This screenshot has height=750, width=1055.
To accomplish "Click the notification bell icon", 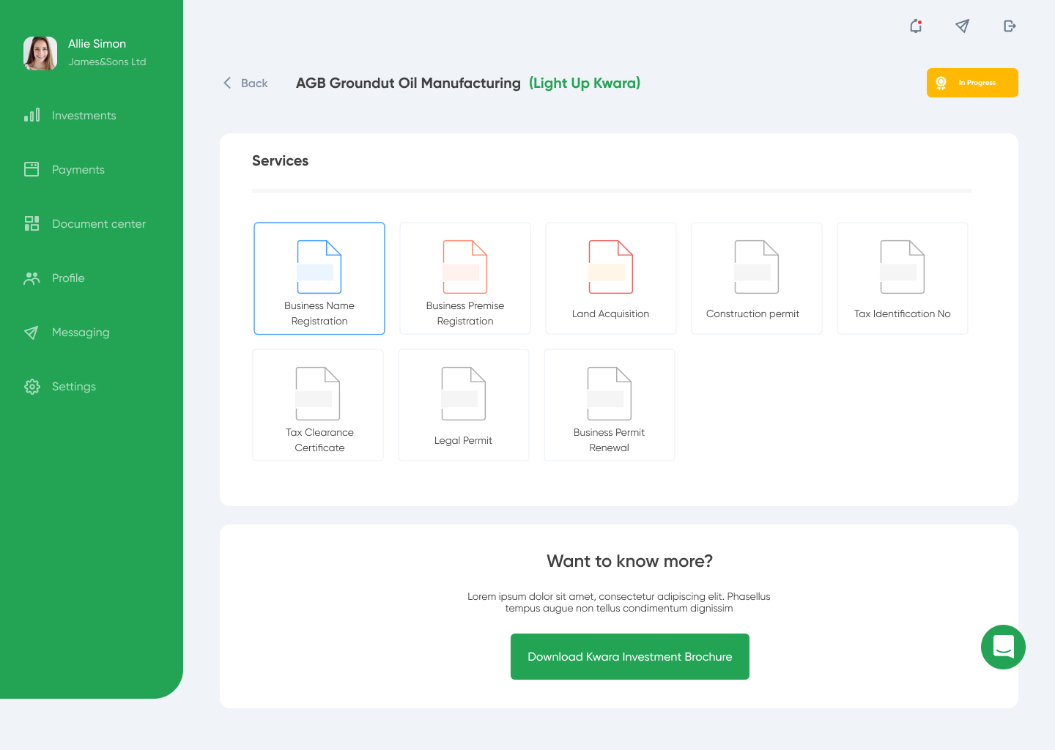I will pos(916,26).
